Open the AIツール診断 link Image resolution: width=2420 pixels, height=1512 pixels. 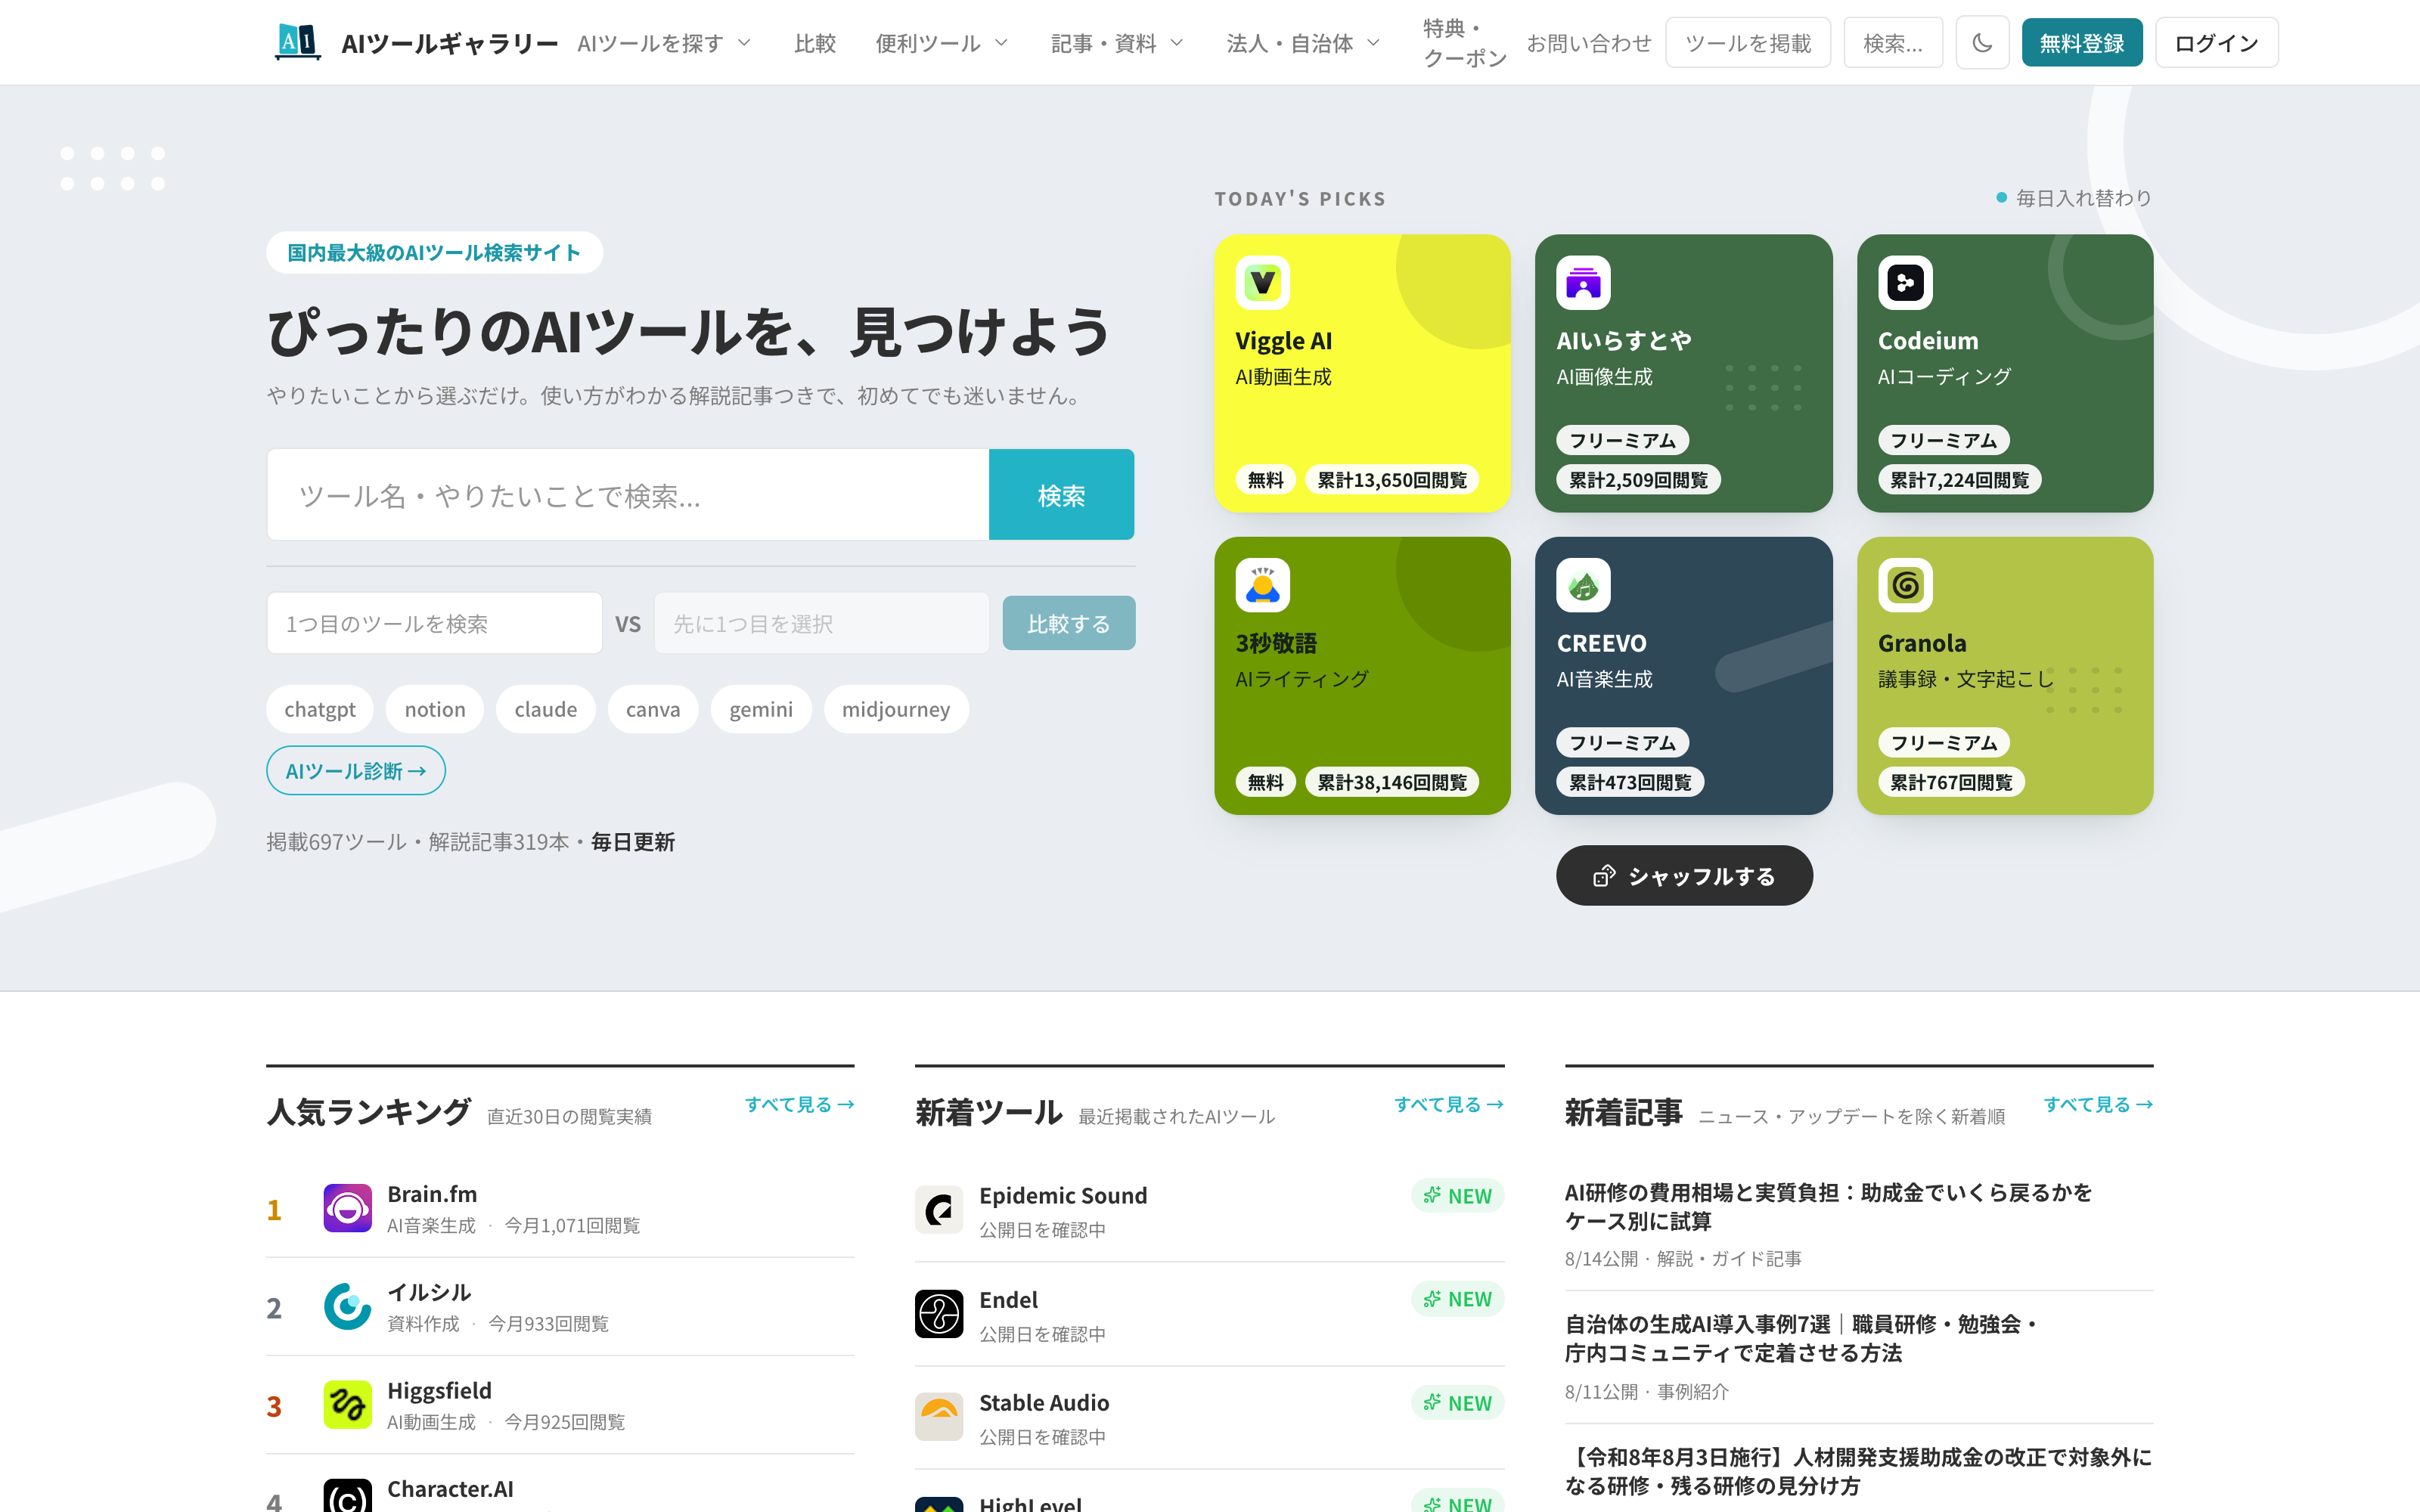tap(356, 771)
